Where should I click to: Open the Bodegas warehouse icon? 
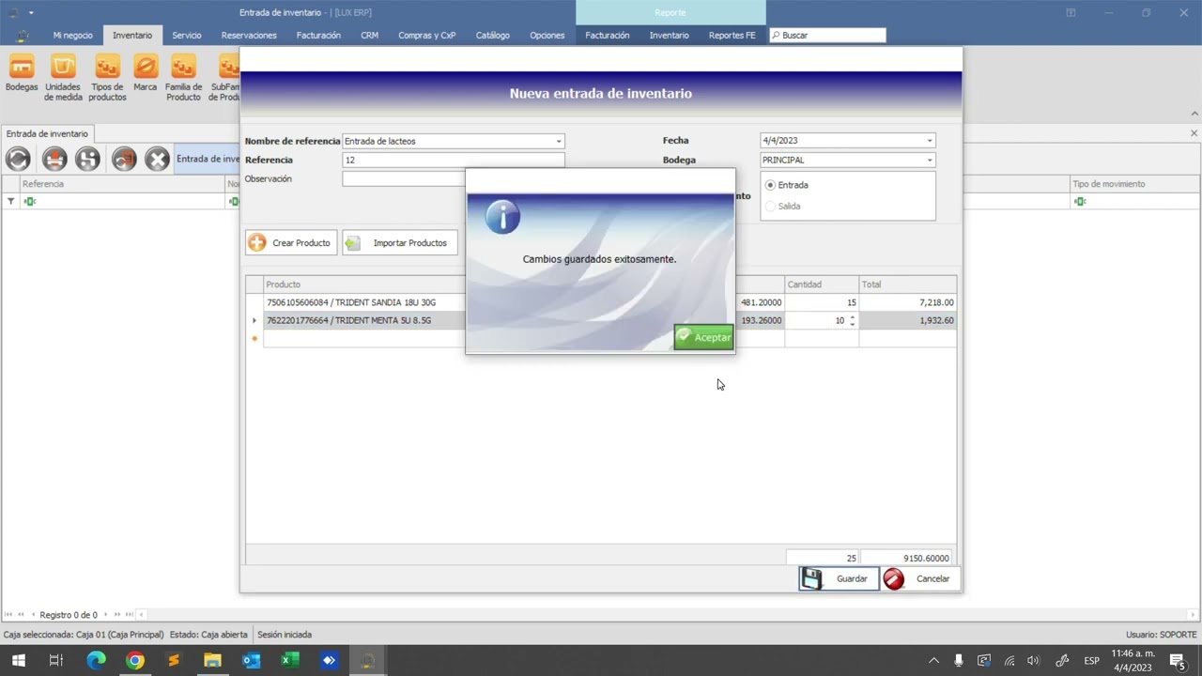coord(22,74)
